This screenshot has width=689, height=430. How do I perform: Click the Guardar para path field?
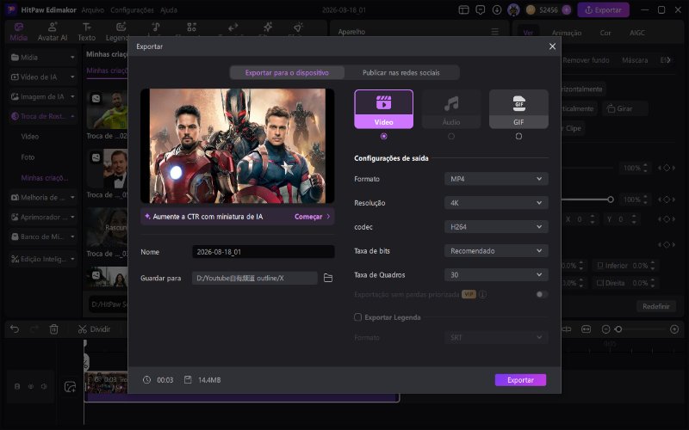click(254, 278)
